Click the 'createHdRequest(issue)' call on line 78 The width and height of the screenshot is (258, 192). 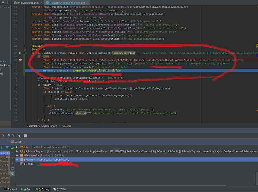tap(71, 99)
